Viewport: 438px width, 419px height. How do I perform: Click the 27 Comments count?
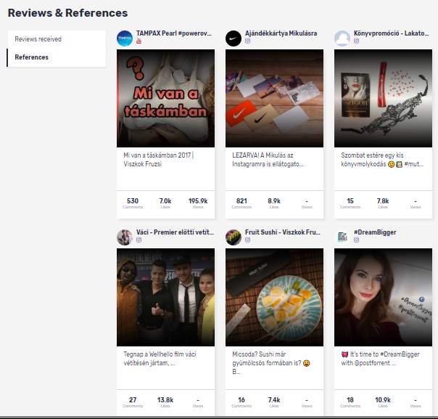point(133,402)
